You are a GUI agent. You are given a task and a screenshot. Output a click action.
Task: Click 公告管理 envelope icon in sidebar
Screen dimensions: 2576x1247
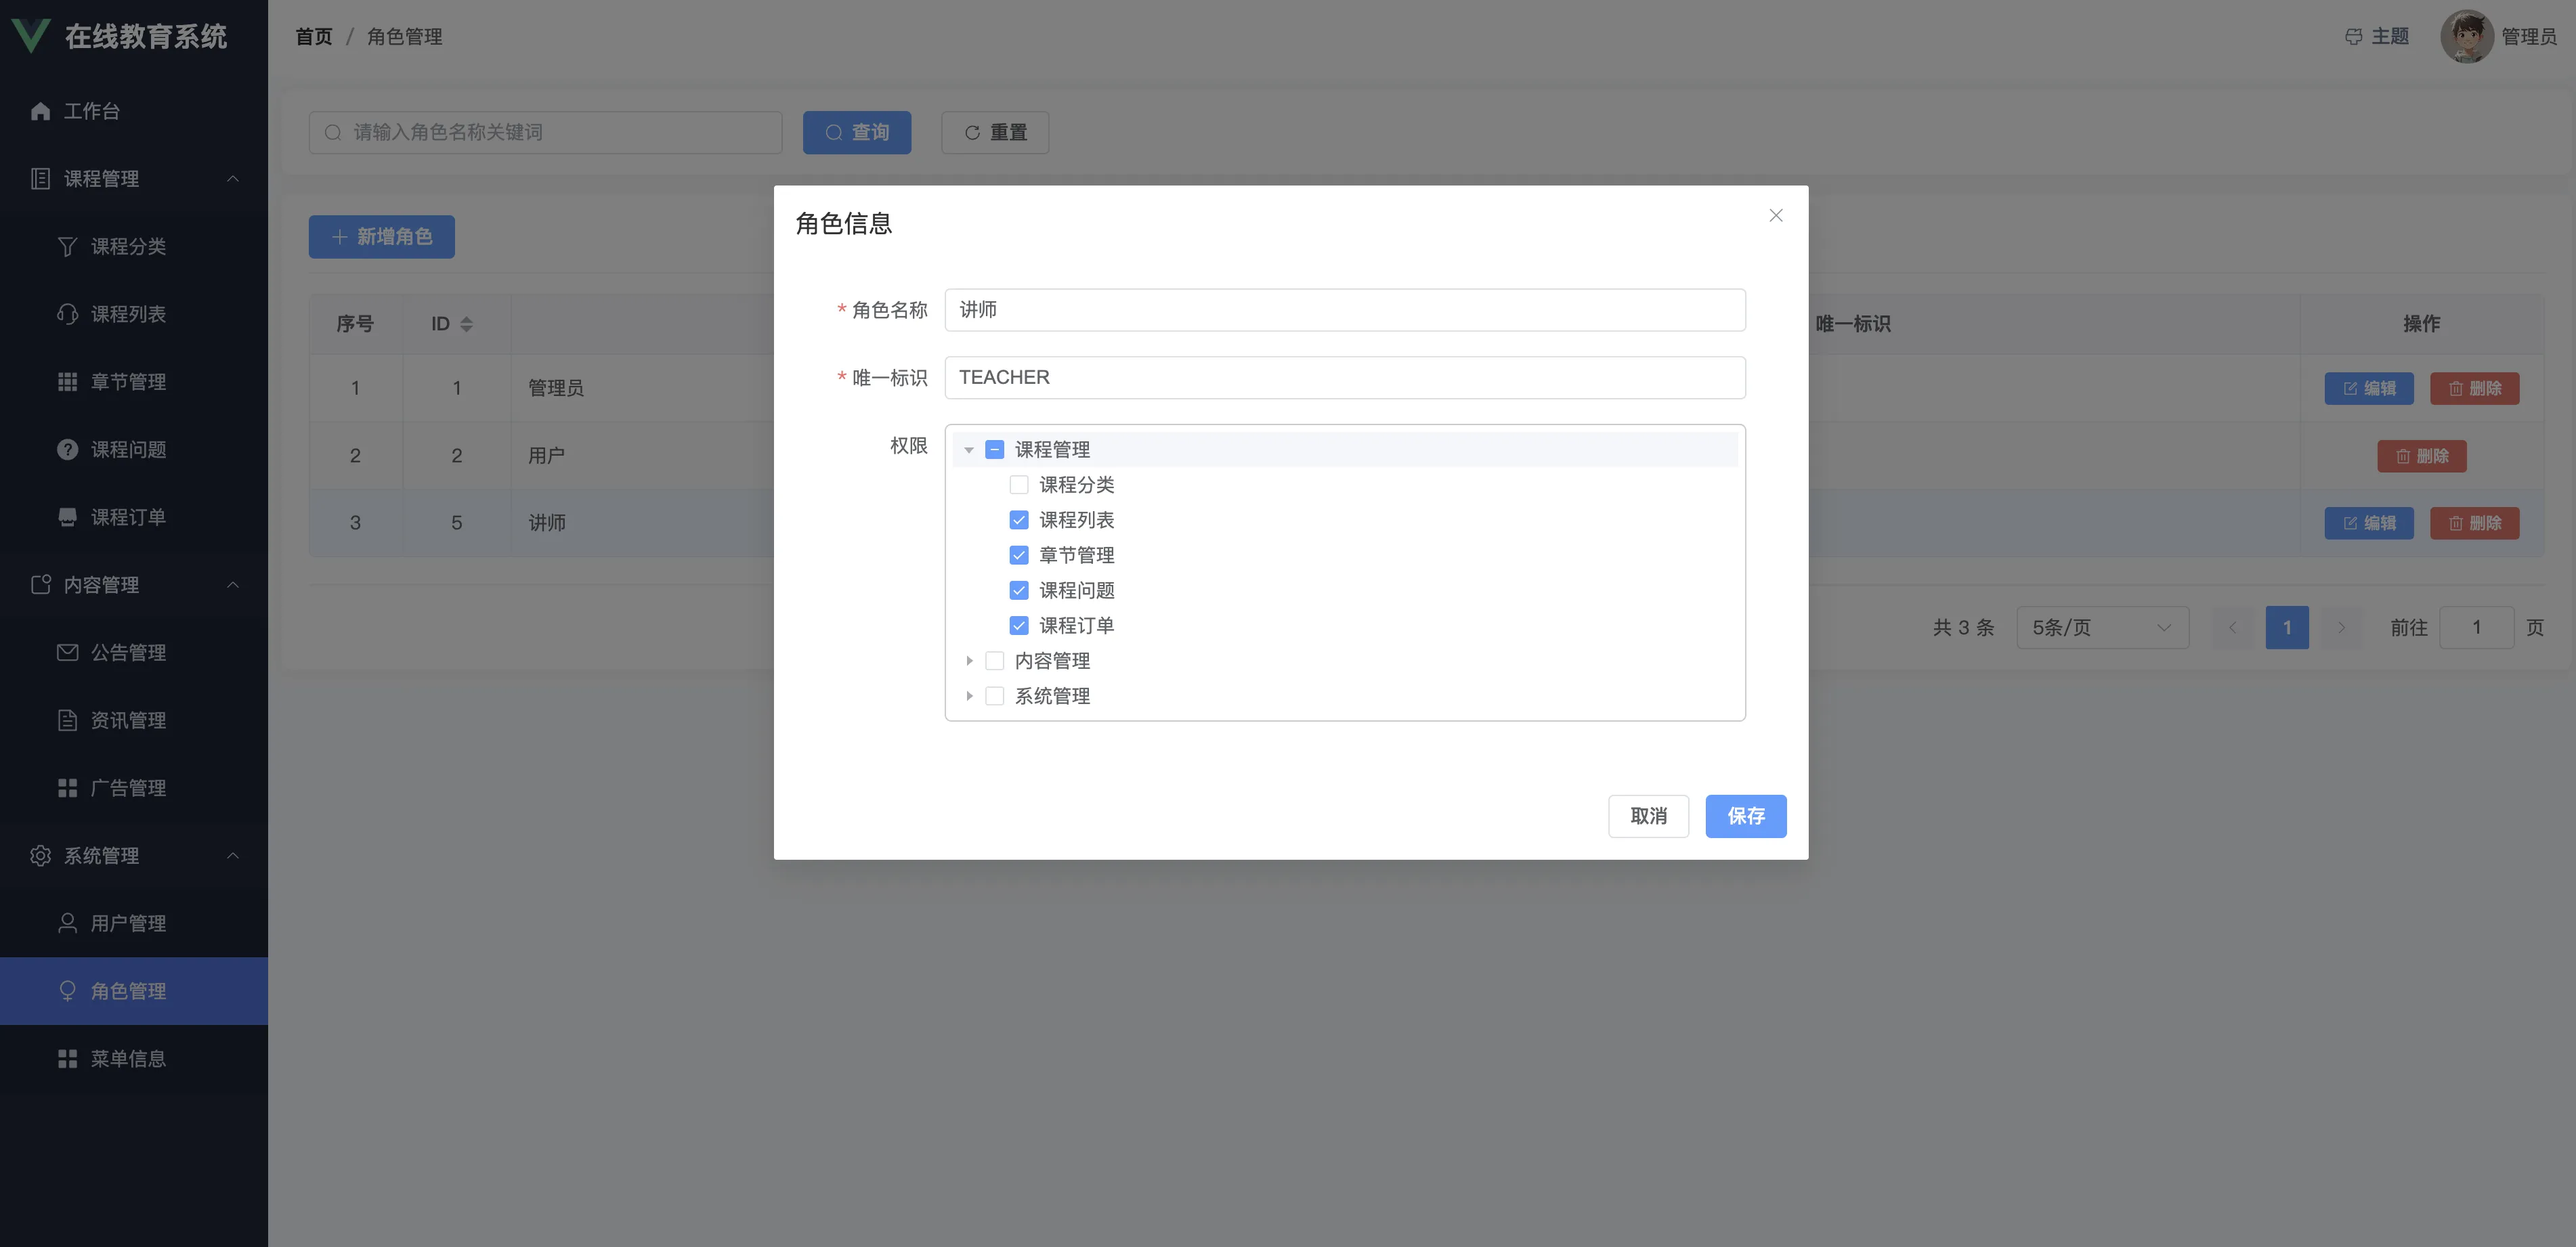coord(67,653)
